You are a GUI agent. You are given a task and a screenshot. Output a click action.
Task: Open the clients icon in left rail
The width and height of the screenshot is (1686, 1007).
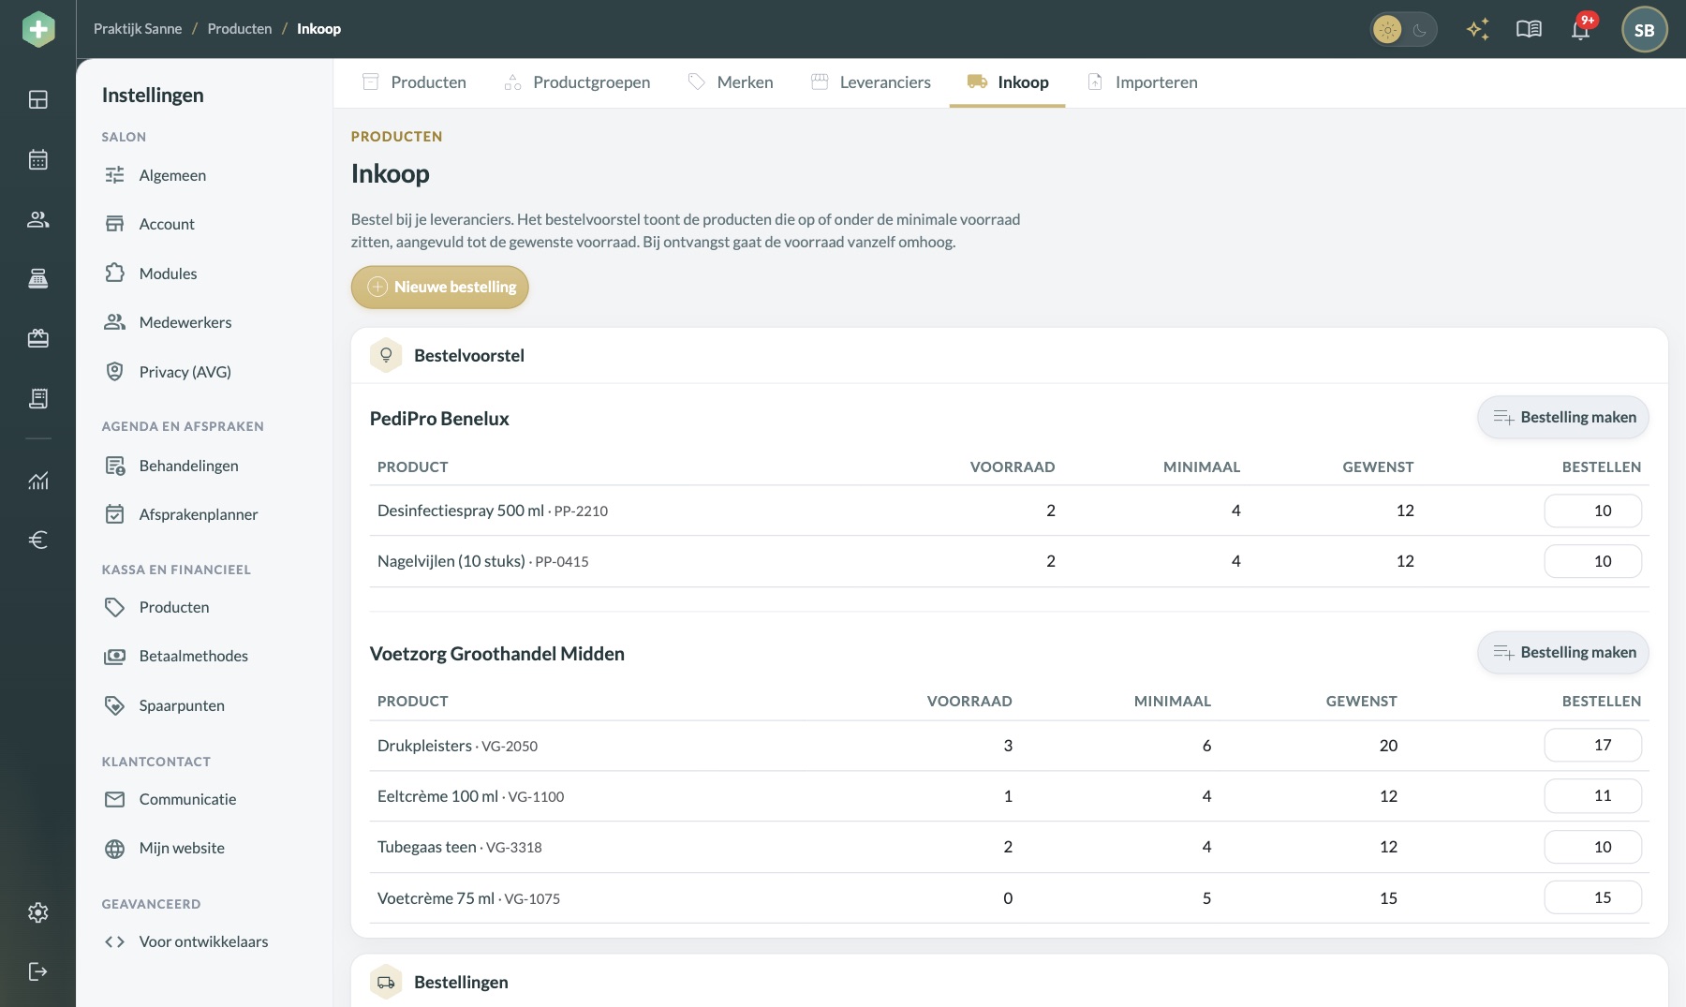point(37,219)
